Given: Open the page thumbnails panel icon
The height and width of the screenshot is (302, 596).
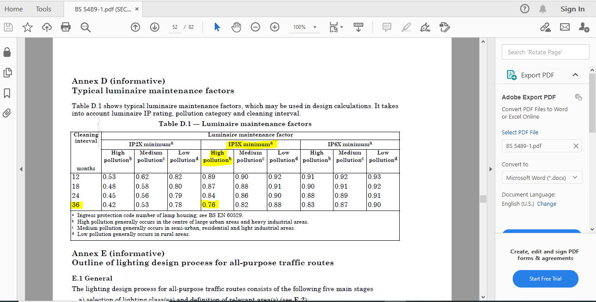Looking at the screenshot, I should point(7,73).
